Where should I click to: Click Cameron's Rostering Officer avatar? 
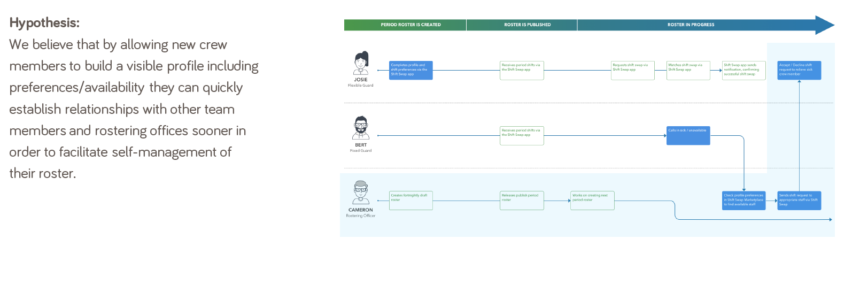tap(361, 193)
